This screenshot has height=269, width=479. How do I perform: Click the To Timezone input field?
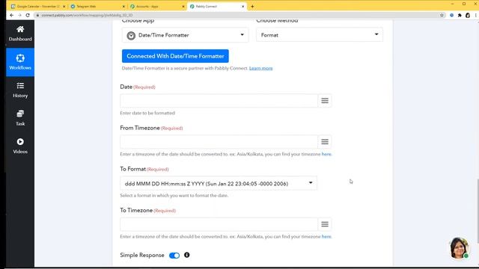[x=219, y=224]
